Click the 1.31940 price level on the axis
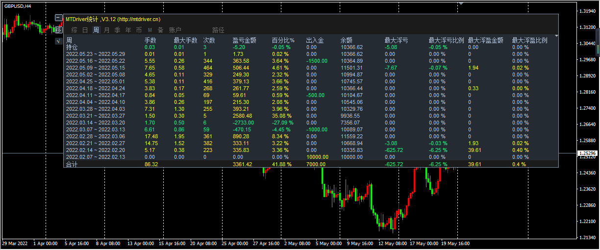 [587, 11]
